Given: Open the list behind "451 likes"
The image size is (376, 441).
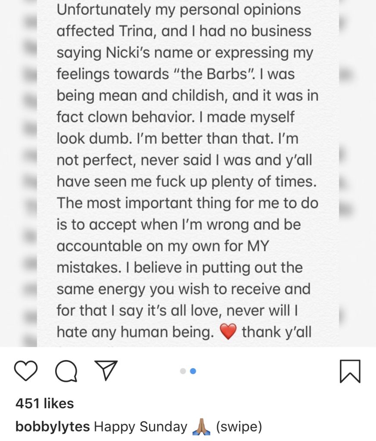Looking at the screenshot, I should click(x=45, y=403).
